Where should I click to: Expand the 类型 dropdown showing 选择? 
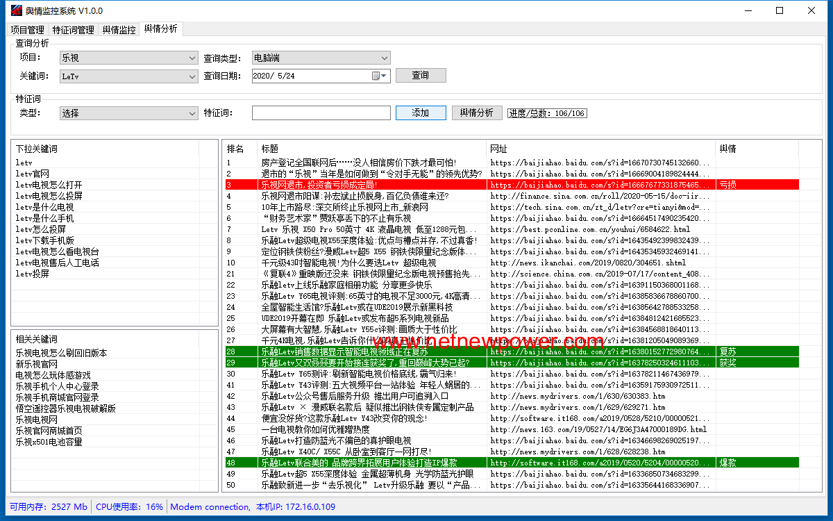click(x=128, y=113)
